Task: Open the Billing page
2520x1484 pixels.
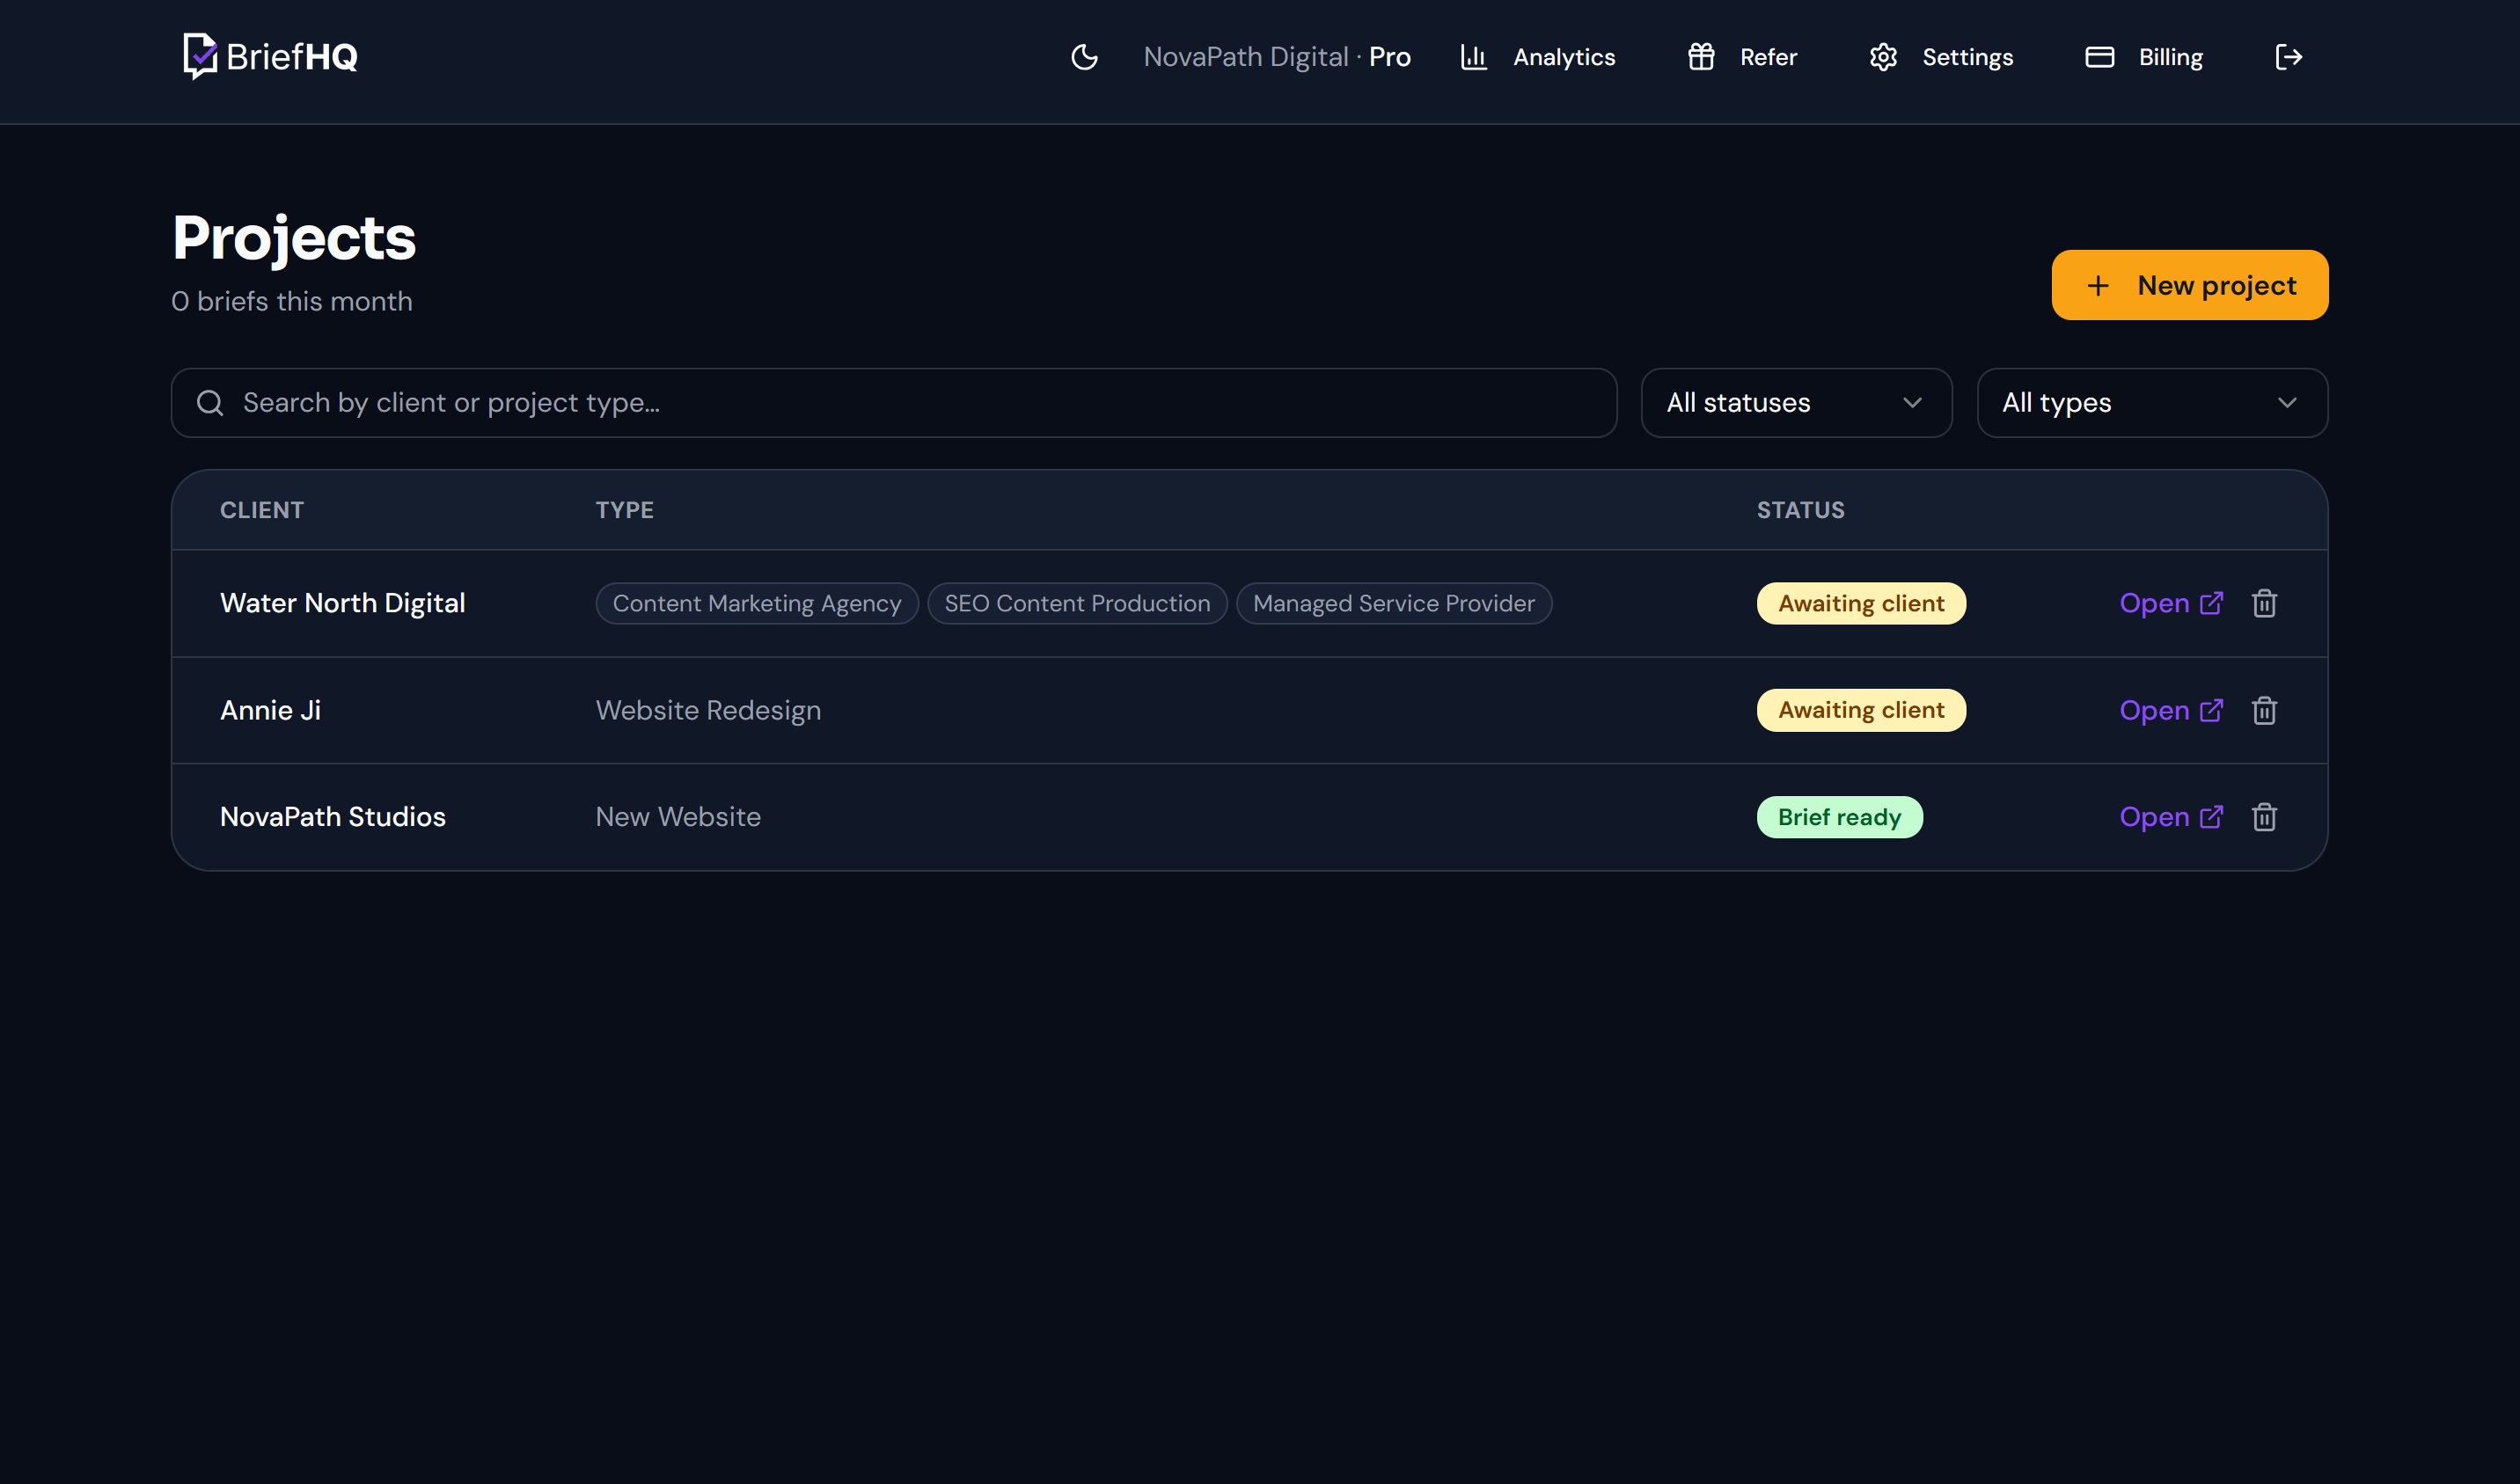Action: tap(2144, 57)
